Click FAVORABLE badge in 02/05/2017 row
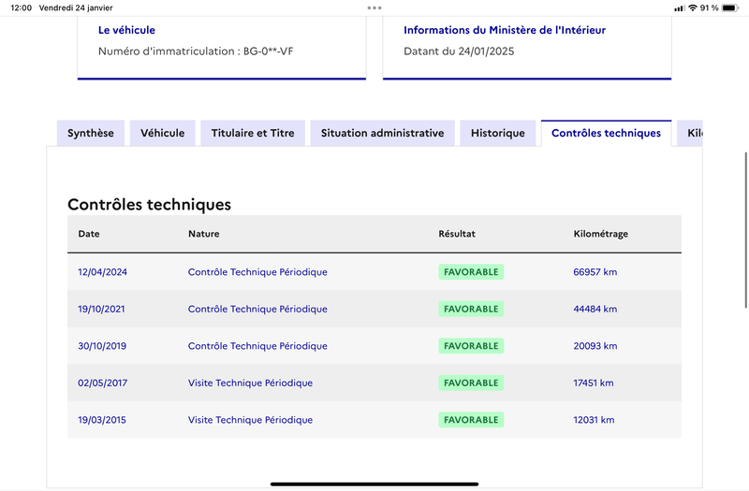Screen dimensions: 749x491 pyautogui.click(x=471, y=383)
